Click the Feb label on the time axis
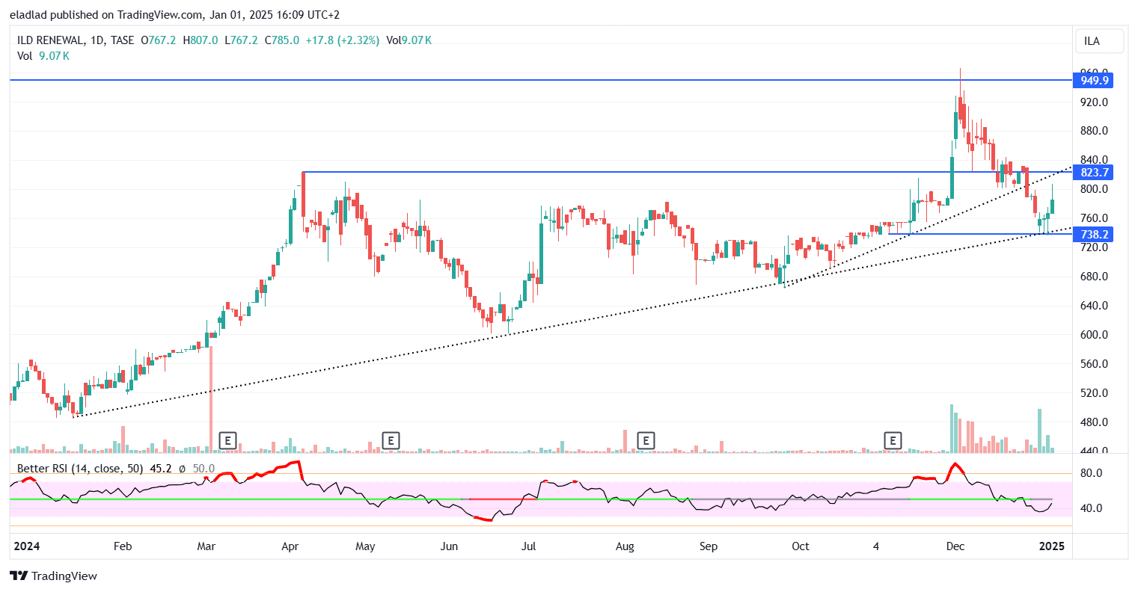This screenshot has height=592, width=1138. [x=123, y=546]
